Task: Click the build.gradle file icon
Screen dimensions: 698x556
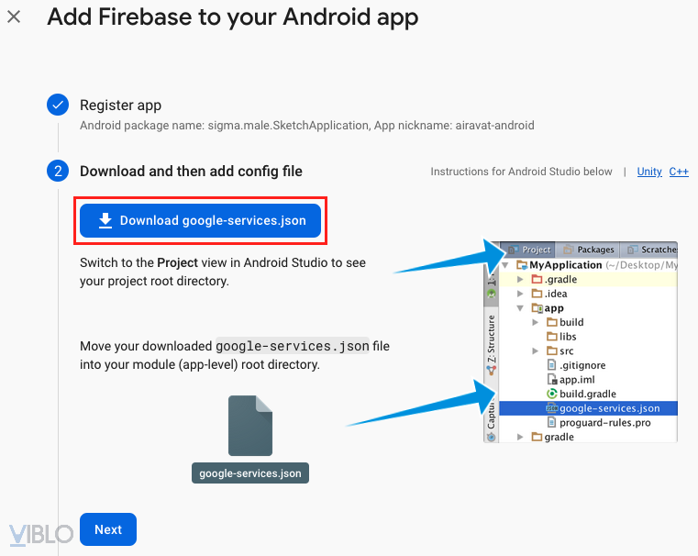Action: [552, 394]
